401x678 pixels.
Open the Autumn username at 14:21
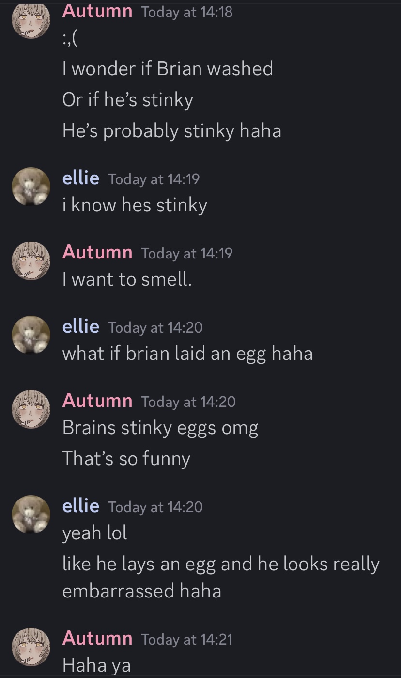[97, 638]
